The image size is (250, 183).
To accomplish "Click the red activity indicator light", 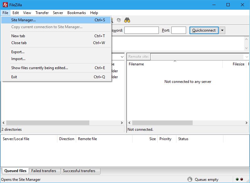I will pos(242,179).
